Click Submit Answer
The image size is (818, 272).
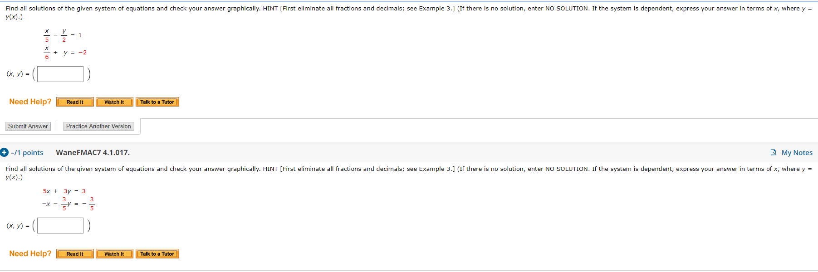(28, 126)
